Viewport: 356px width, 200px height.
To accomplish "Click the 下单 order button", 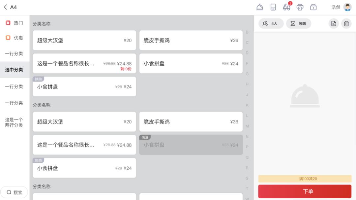I will [x=304, y=191].
